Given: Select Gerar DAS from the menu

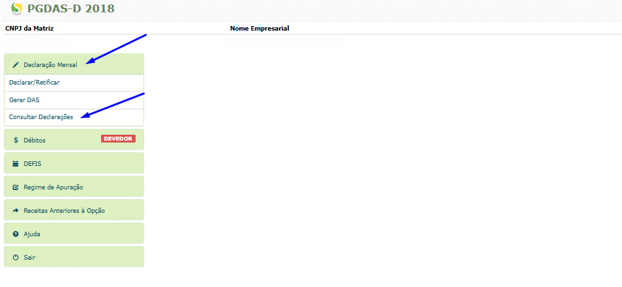Looking at the screenshot, I should tap(24, 100).
